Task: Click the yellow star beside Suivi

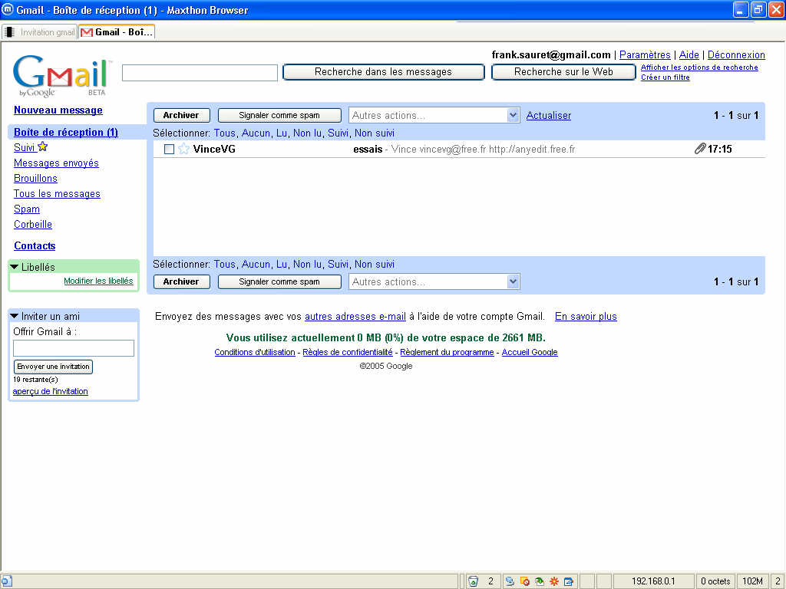Action: tap(43, 147)
